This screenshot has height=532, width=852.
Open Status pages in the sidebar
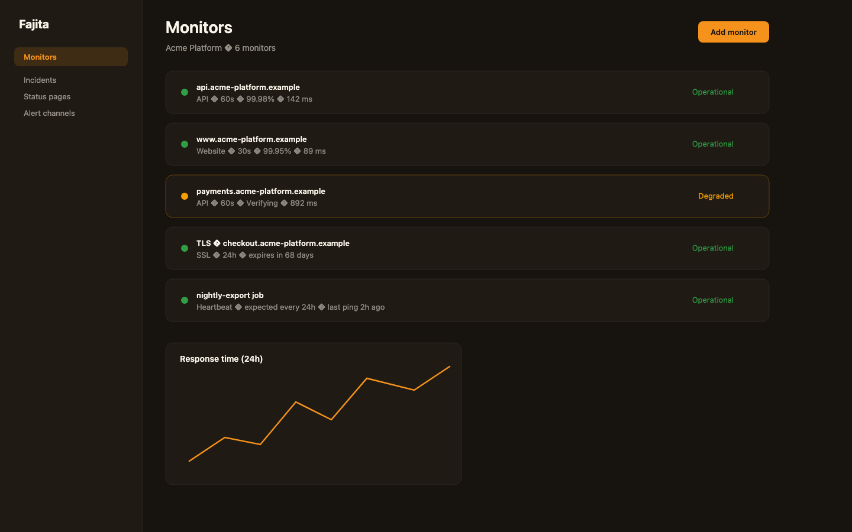[47, 96]
